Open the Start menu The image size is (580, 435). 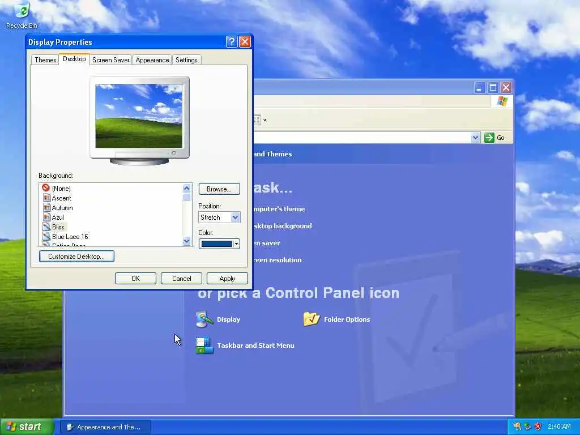click(x=27, y=427)
